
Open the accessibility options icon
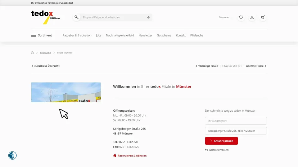12,156
